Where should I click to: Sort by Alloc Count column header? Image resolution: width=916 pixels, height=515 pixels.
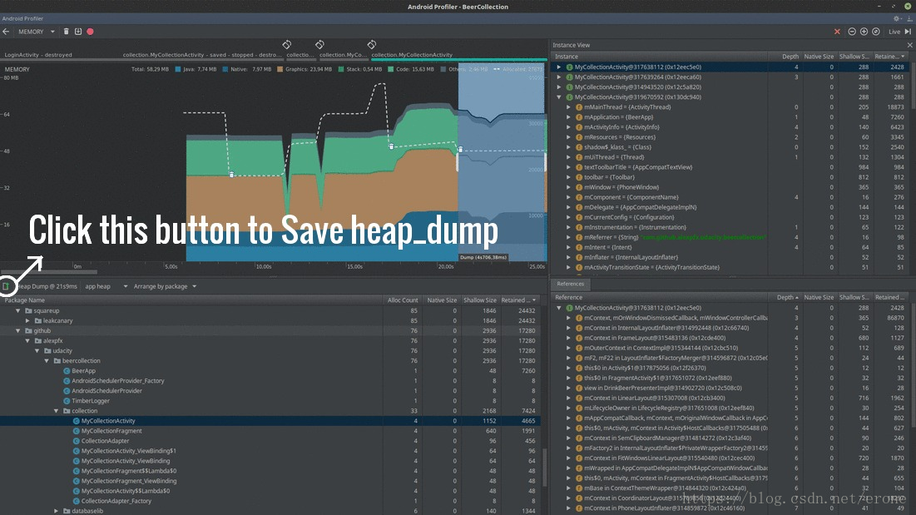tap(403, 300)
